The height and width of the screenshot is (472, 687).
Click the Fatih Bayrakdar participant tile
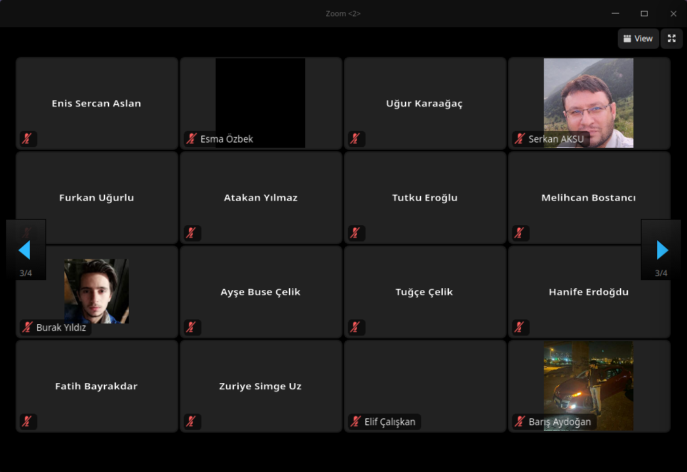coord(96,387)
